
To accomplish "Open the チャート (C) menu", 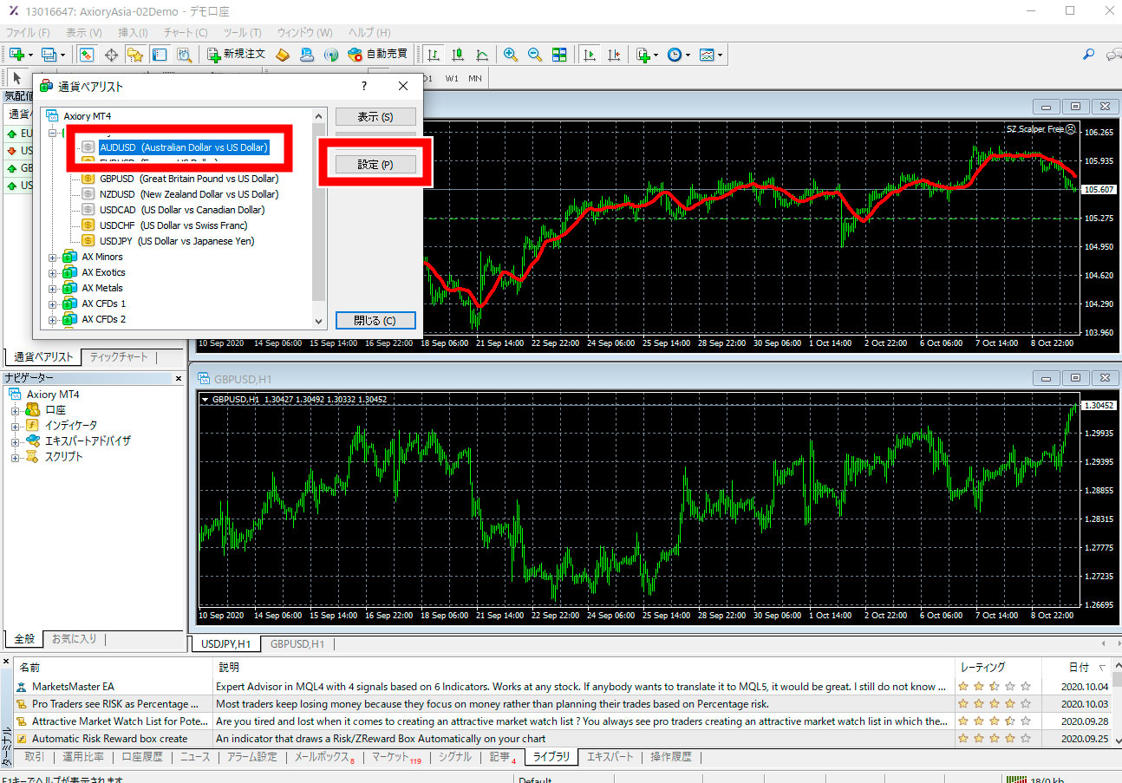I will tap(185, 32).
